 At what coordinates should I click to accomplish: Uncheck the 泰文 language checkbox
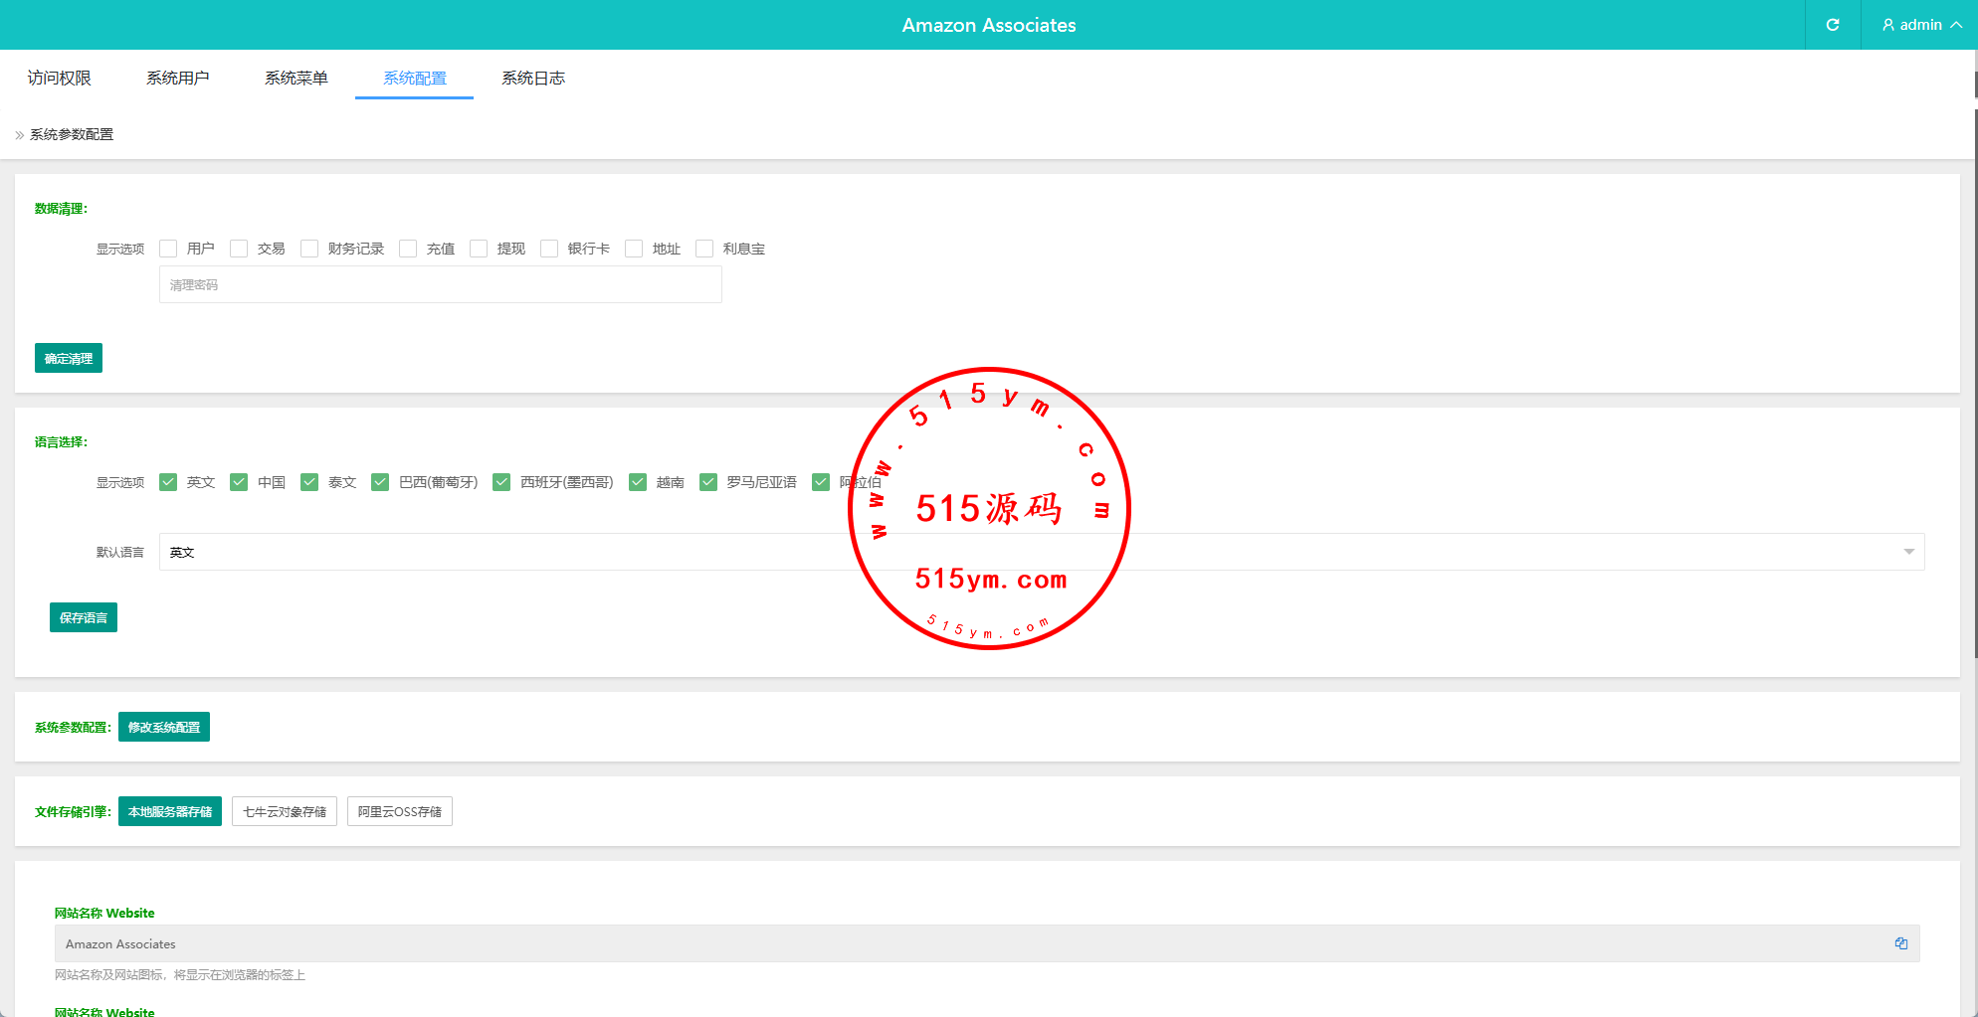(309, 482)
